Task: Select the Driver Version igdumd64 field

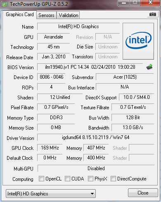Action: click(x=96, y=137)
